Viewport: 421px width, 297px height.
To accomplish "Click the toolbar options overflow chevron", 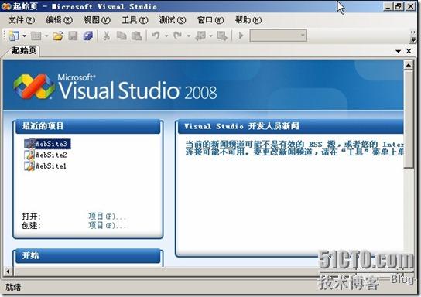I will point(413,36).
